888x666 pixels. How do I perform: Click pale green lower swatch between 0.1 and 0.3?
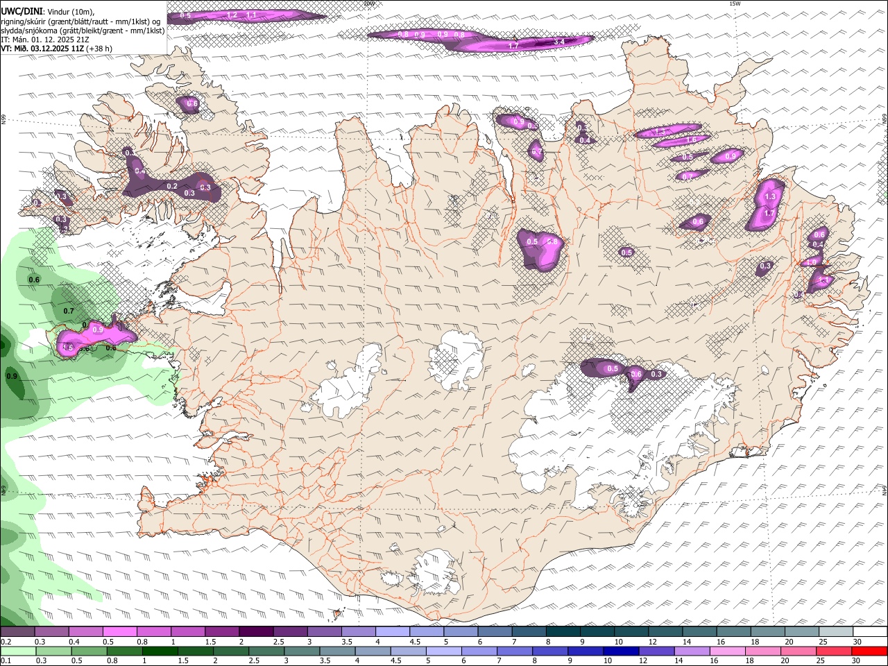point(18,651)
